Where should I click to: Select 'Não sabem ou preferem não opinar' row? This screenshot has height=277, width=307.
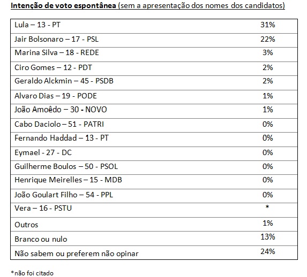tap(154, 252)
